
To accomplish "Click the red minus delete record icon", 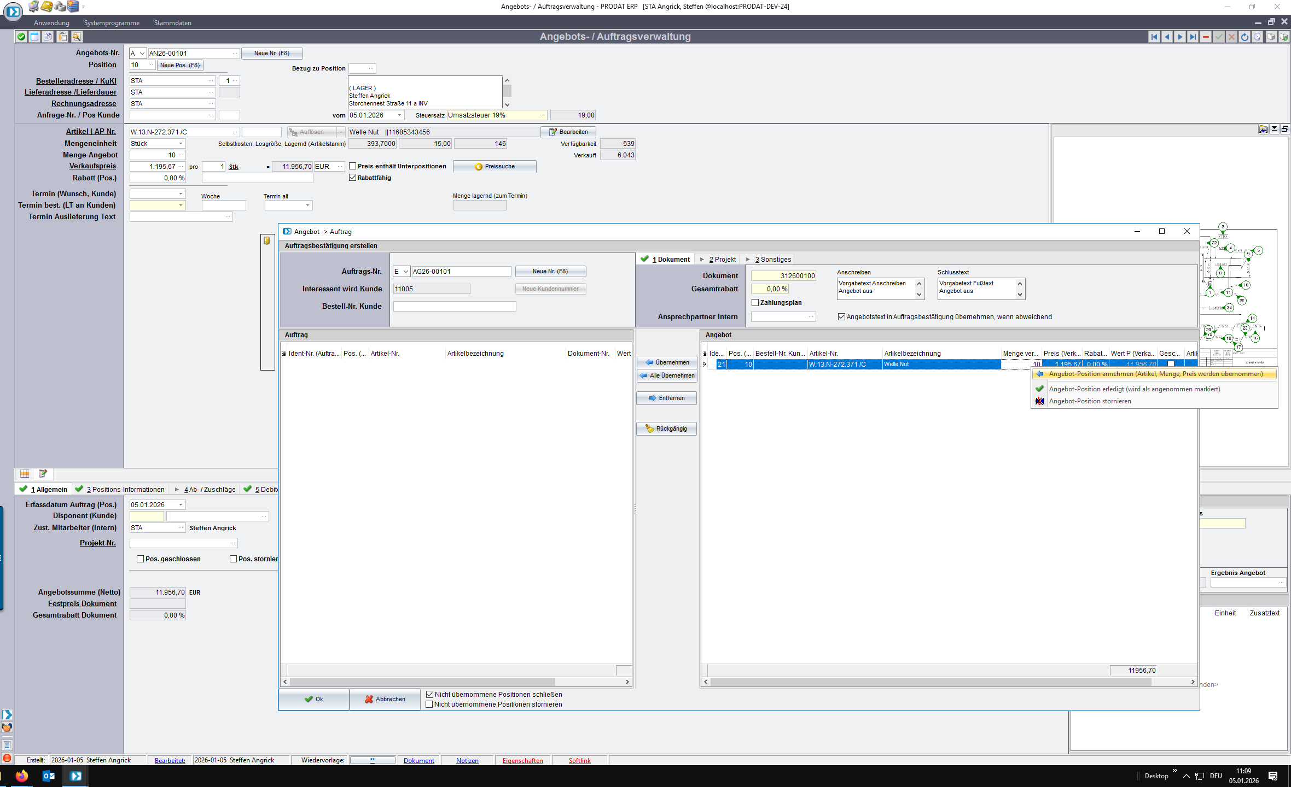I will coord(1206,37).
